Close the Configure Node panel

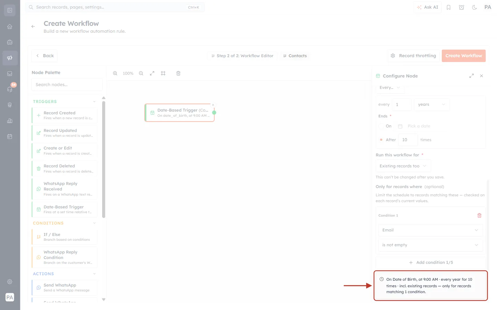click(481, 76)
